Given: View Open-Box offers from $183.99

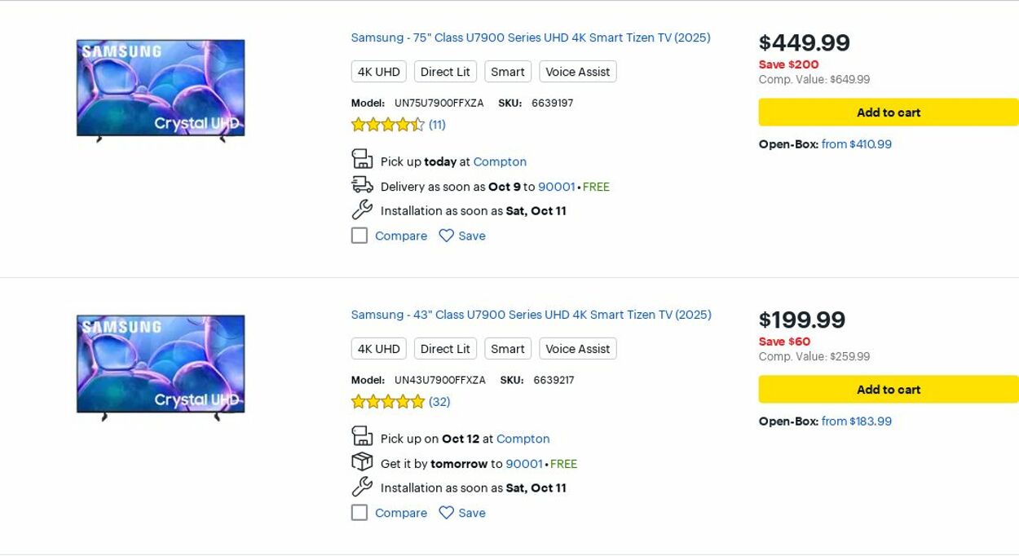Looking at the screenshot, I should click(x=856, y=421).
